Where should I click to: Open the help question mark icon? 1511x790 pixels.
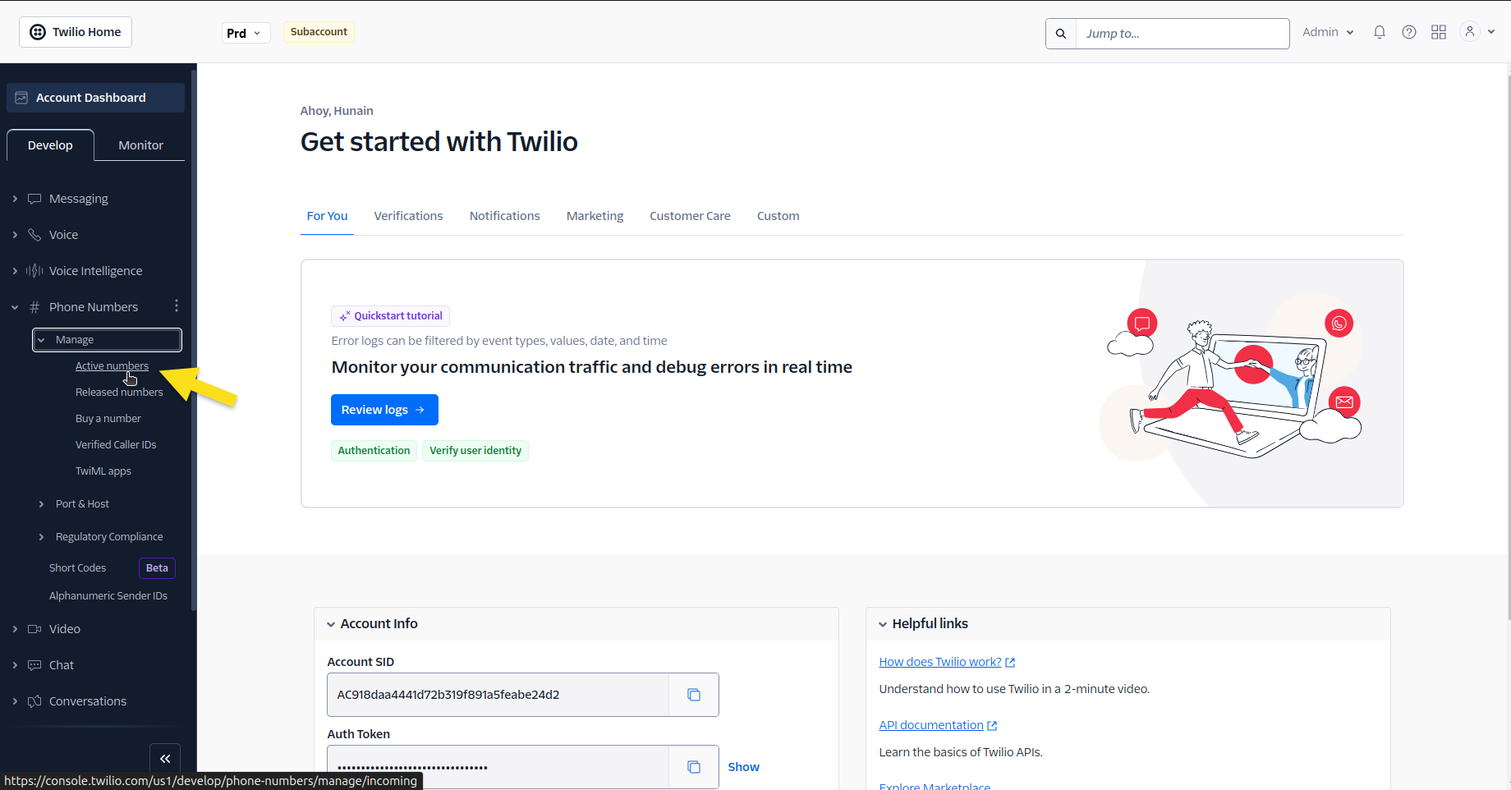(1409, 32)
